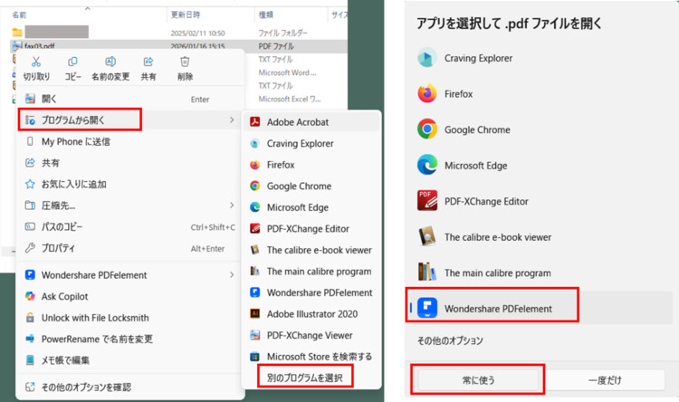Click the Rename (名前の変更) icon
This screenshot has height=402, width=679.
tap(110, 62)
